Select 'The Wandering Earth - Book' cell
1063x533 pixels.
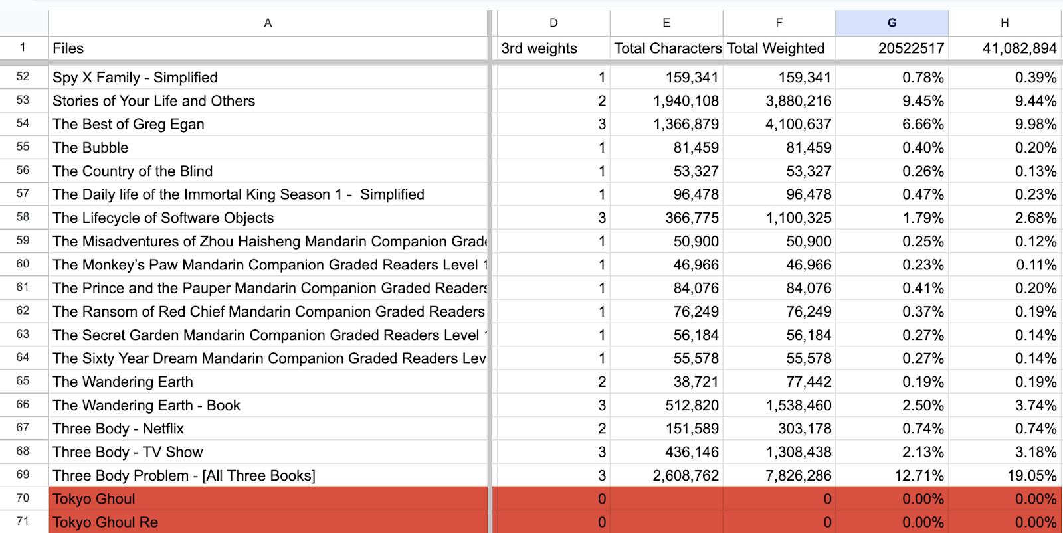click(268, 405)
